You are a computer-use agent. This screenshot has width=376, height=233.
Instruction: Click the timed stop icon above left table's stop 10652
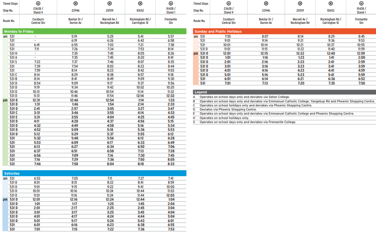[140, 3]
